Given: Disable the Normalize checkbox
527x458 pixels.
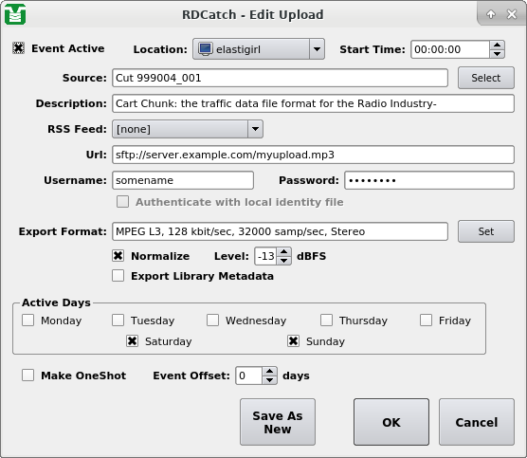Looking at the screenshot, I should [x=118, y=256].
